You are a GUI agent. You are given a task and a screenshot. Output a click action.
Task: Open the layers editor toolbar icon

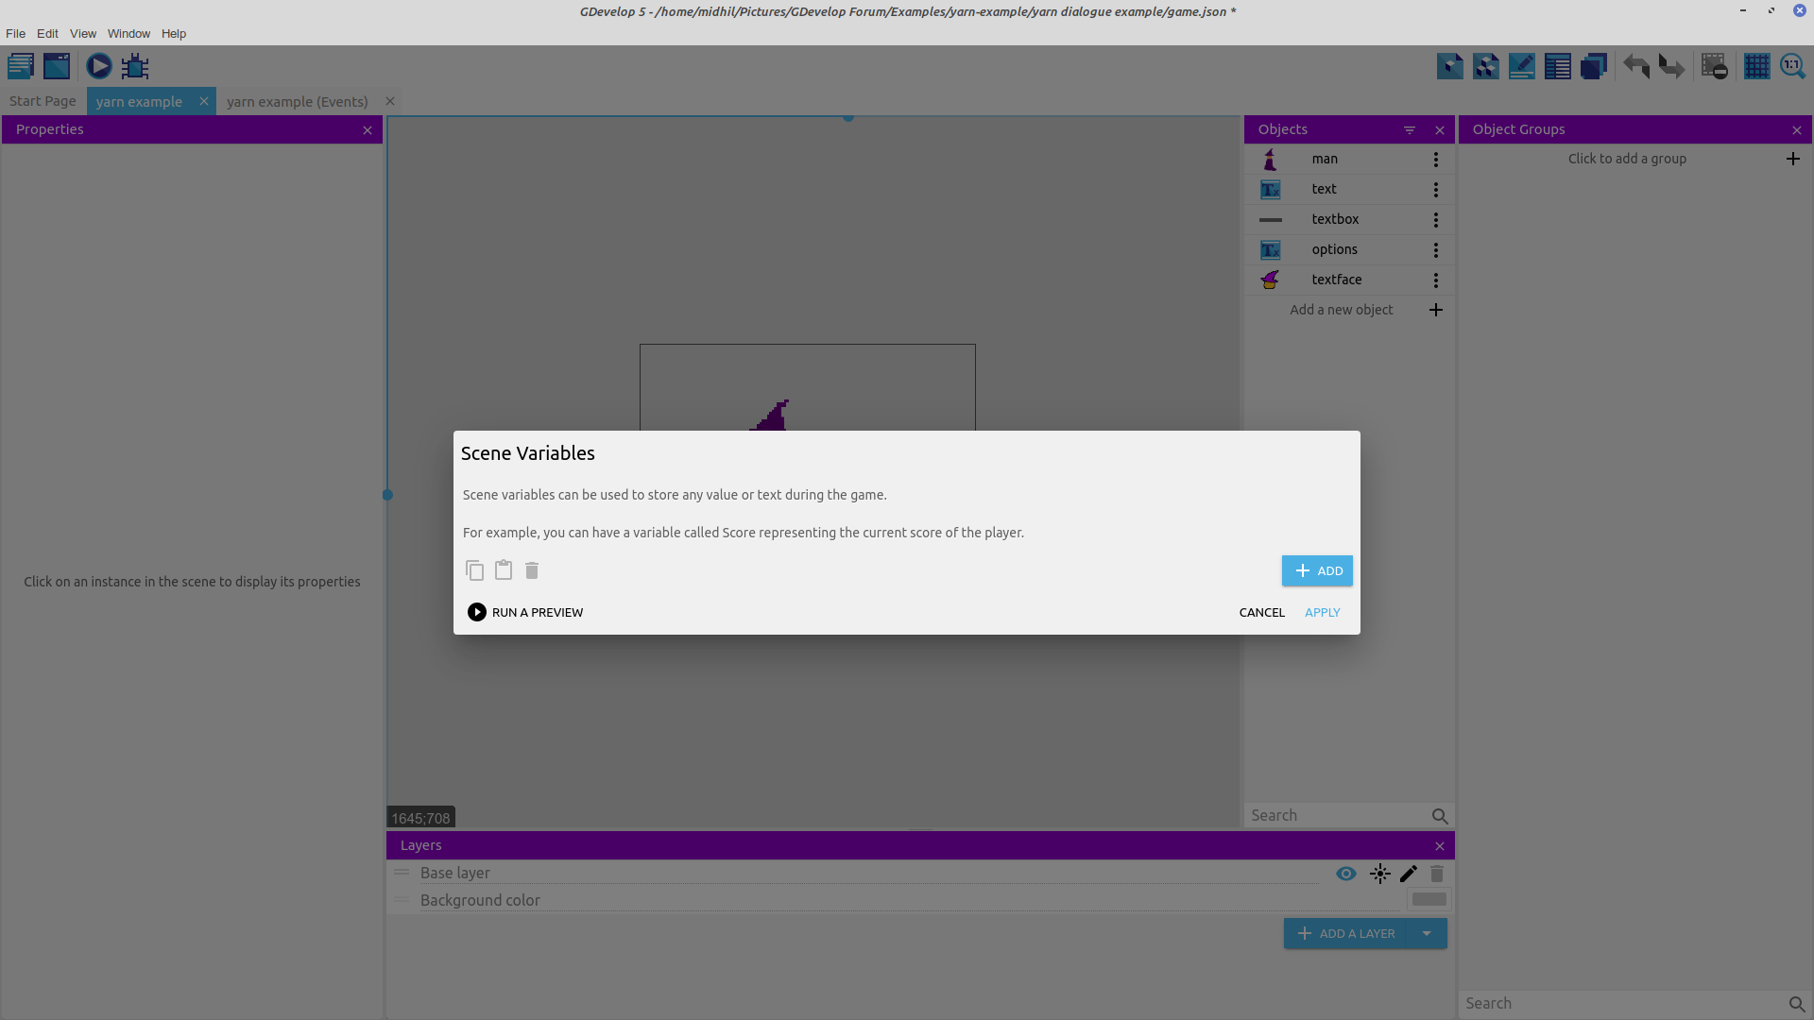1594,66
